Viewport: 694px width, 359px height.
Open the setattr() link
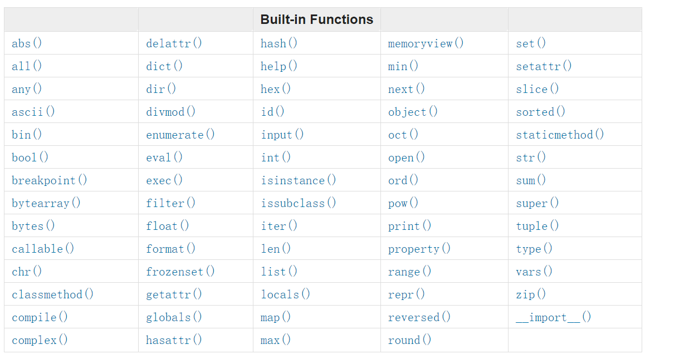pyautogui.click(x=544, y=66)
